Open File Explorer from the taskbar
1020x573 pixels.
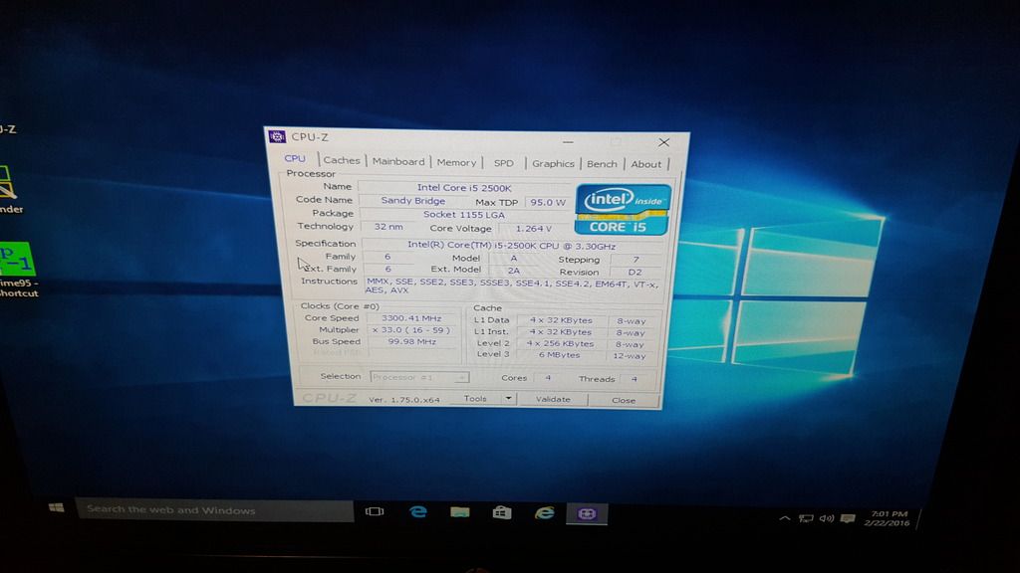(x=460, y=512)
